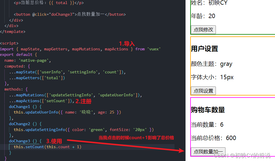Select the 购物车数量 heading
The image size is (275, 161).
pyautogui.click(x=208, y=110)
